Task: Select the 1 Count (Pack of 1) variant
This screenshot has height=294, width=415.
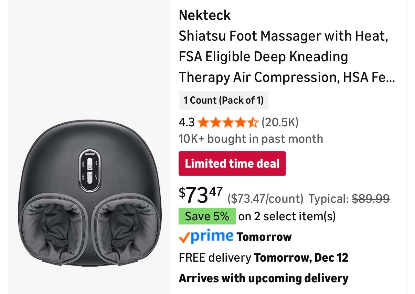Action: 223,101
